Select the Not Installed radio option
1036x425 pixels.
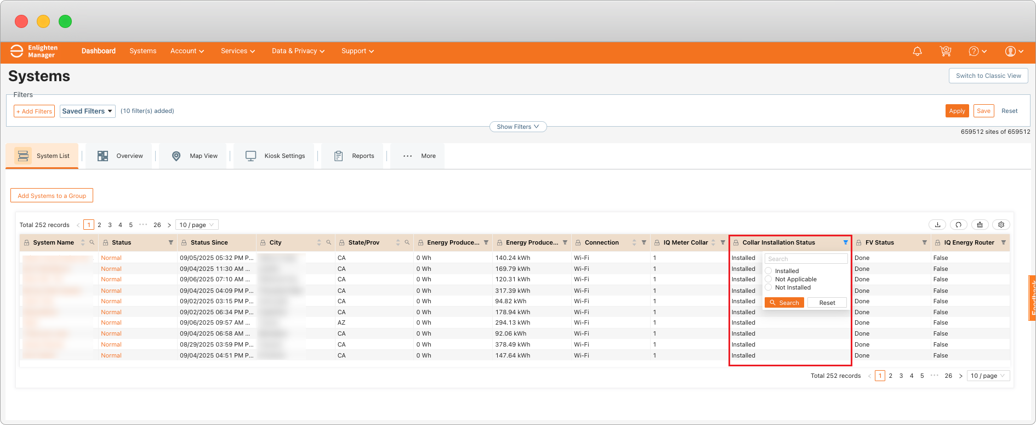tap(769, 287)
